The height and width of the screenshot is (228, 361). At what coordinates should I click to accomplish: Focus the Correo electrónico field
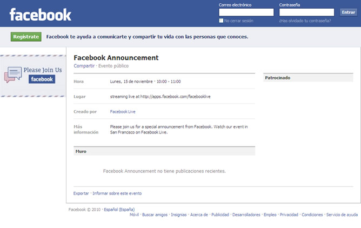click(246, 12)
